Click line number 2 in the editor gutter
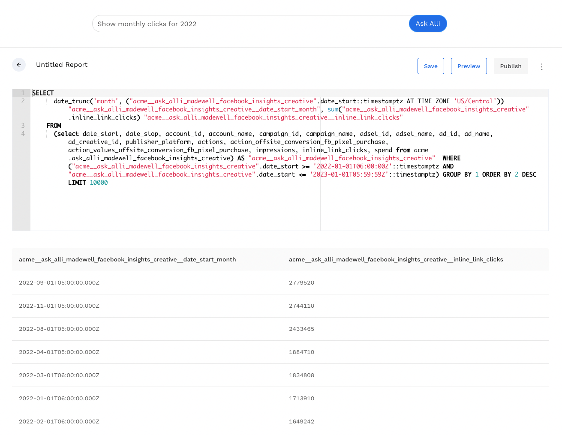The image size is (562, 435). [23, 101]
